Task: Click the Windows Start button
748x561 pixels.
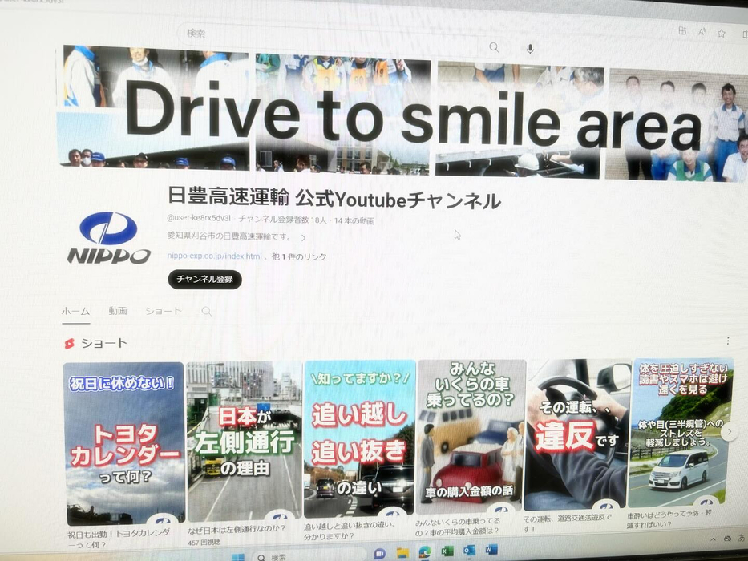Action: (237, 557)
